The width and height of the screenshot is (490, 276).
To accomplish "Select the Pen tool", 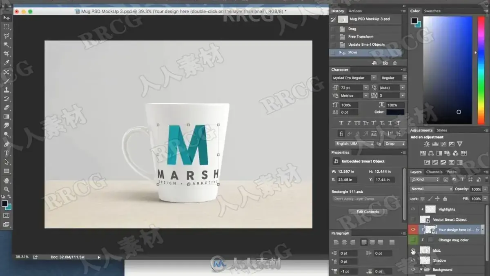I will pyautogui.click(x=7, y=144).
